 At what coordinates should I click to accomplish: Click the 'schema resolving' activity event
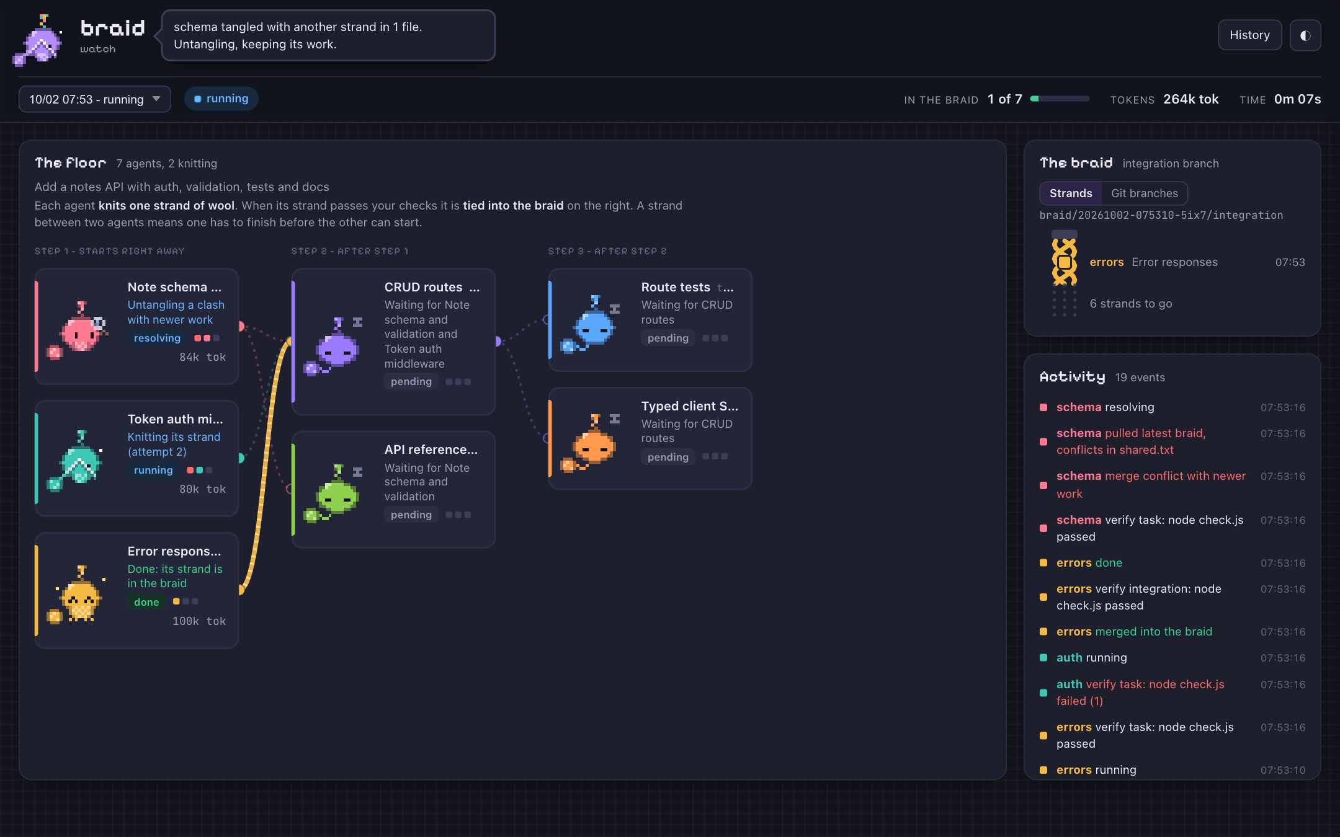pyautogui.click(x=1172, y=407)
